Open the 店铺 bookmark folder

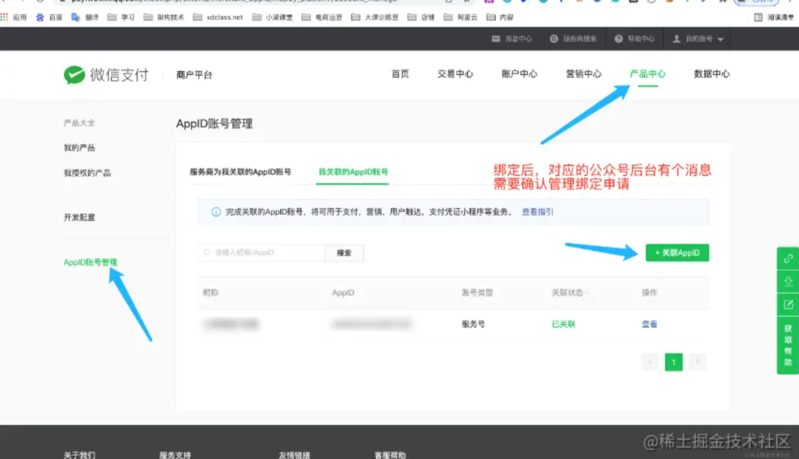click(421, 17)
